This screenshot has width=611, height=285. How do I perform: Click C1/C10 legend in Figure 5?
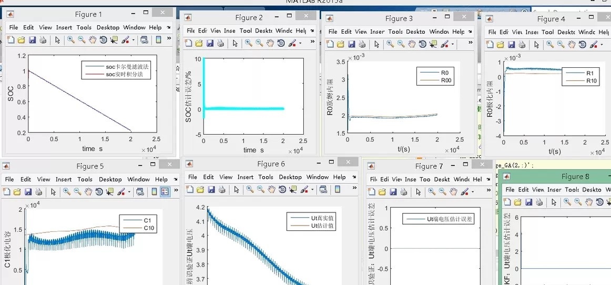pyautogui.click(x=138, y=224)
